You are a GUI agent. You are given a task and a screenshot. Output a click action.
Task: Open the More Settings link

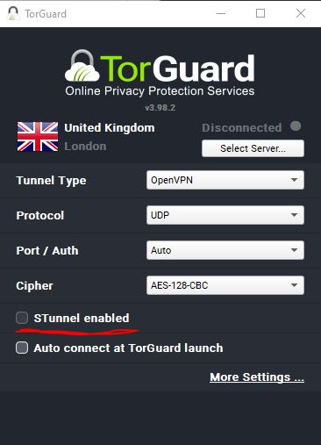(x=257, y=377)
